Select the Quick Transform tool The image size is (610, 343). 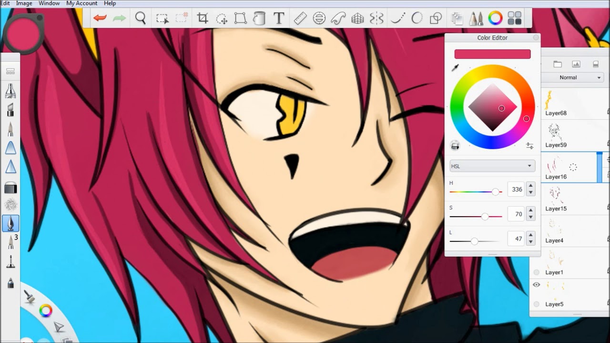pos(222,19)
